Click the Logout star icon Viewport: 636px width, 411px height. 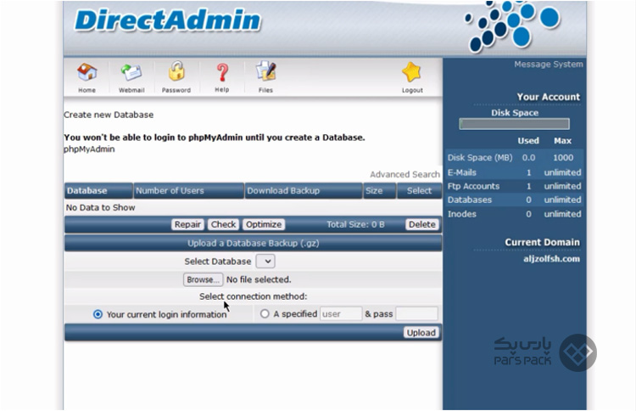[411, 72]
